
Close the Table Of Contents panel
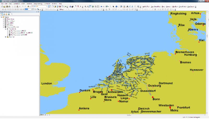tap(38, 12)
